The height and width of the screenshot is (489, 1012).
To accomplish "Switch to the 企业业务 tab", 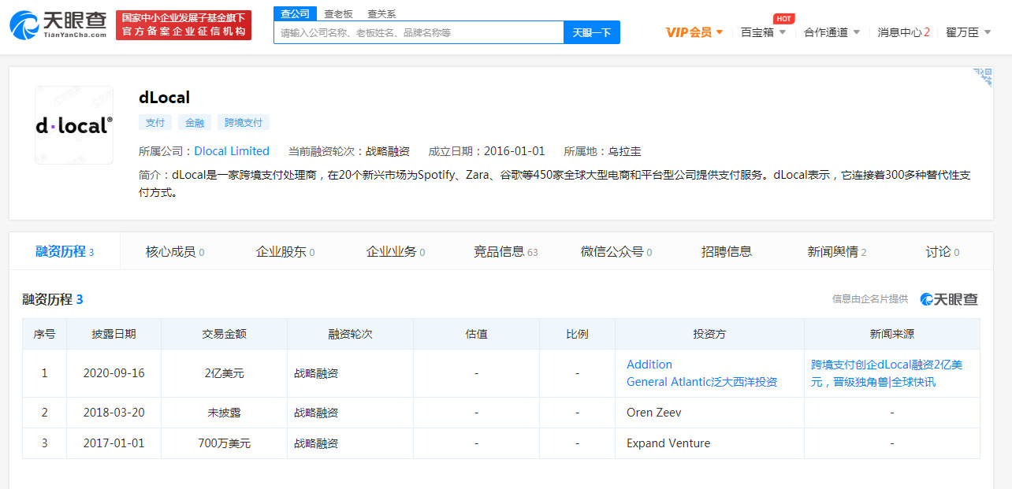I will (396, 251).
